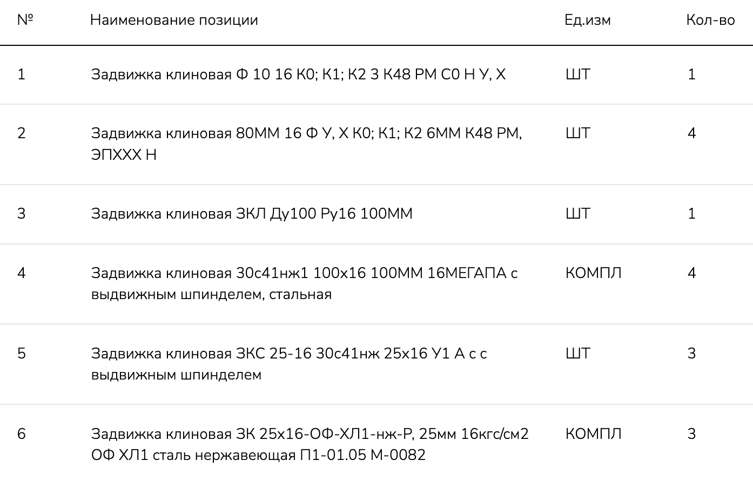The image size is (753, 501).
Task: Click the ШТ unit in row 3
Action: pyautogui.click(x=577, y=214)
